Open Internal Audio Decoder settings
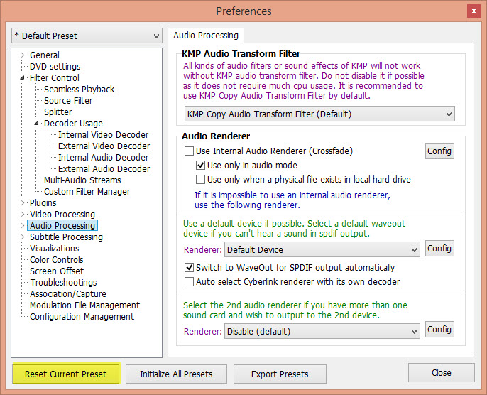This screenshot has width=487, height=395. (x=103, y=157)
